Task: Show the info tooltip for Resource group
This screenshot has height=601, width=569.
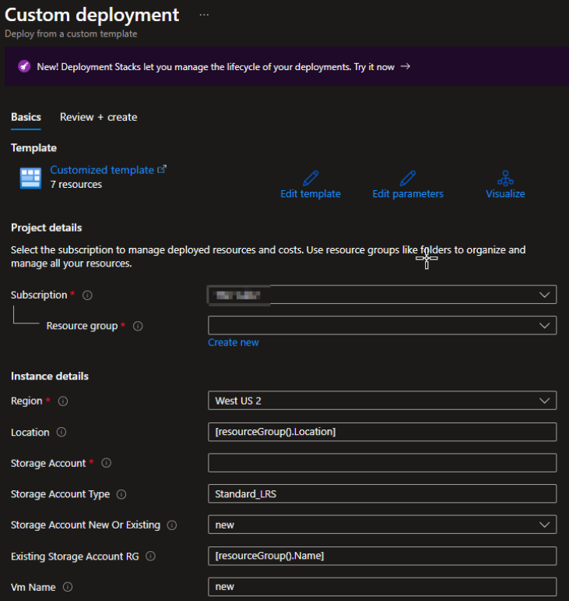Action: click(138, 327)
